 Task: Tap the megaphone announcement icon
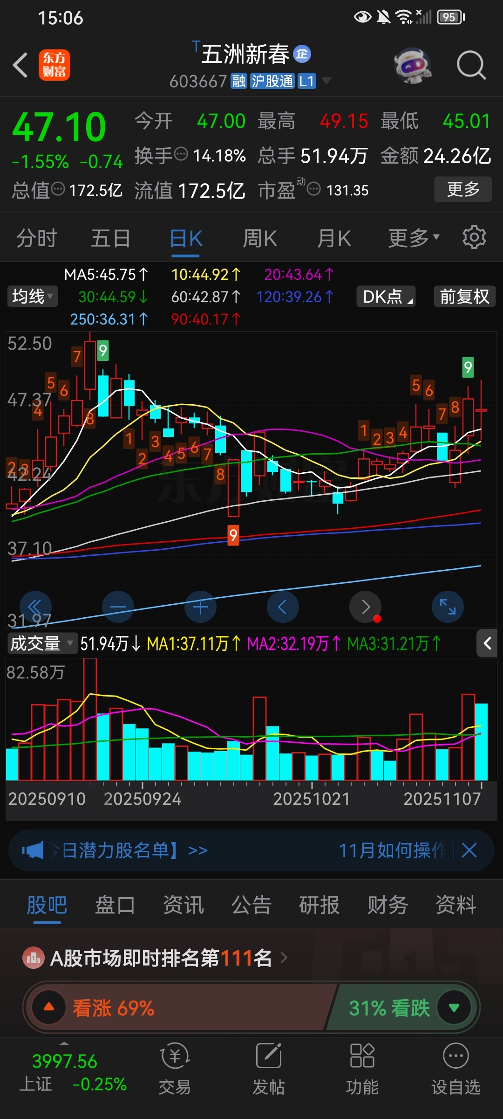point(33,850)
